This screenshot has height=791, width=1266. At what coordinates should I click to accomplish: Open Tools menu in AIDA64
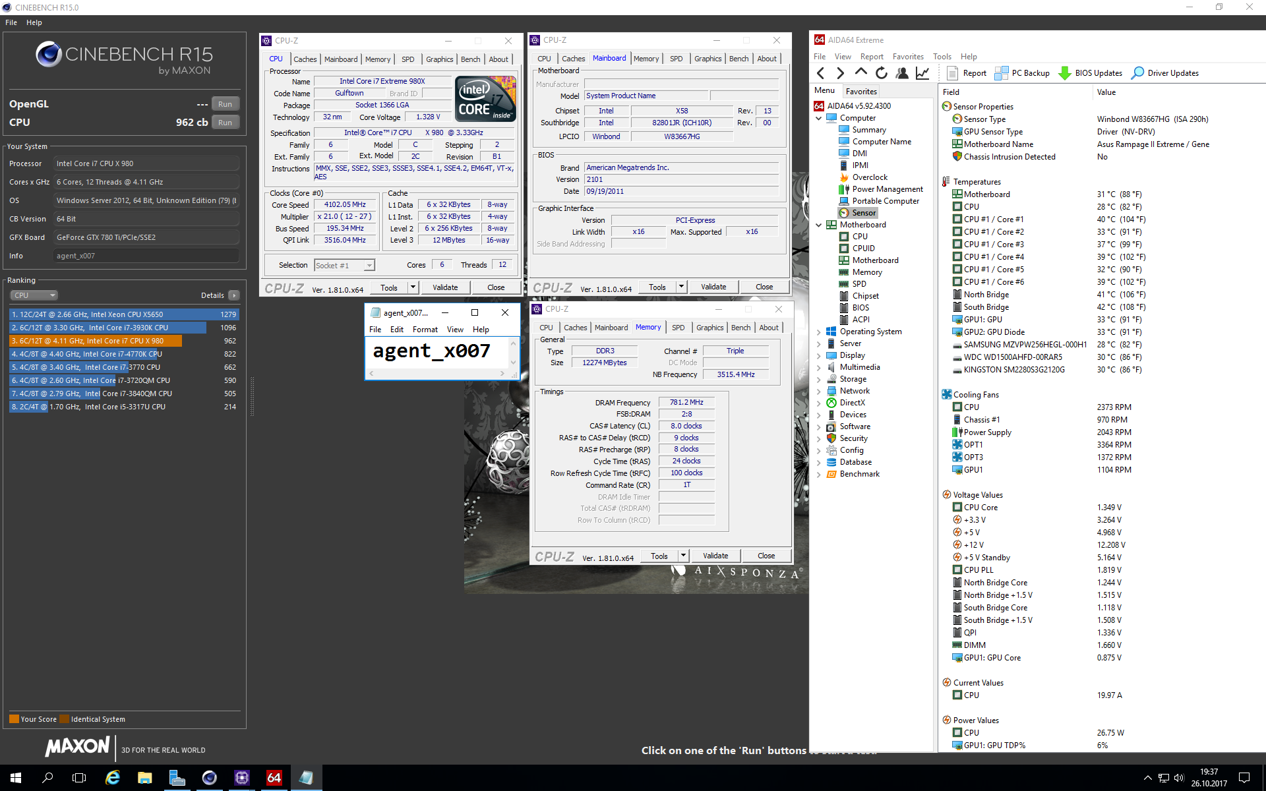942,57
